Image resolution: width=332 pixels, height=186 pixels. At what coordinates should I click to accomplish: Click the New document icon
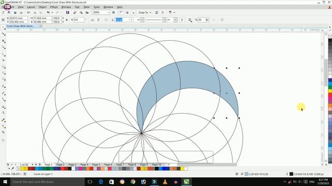3,12
